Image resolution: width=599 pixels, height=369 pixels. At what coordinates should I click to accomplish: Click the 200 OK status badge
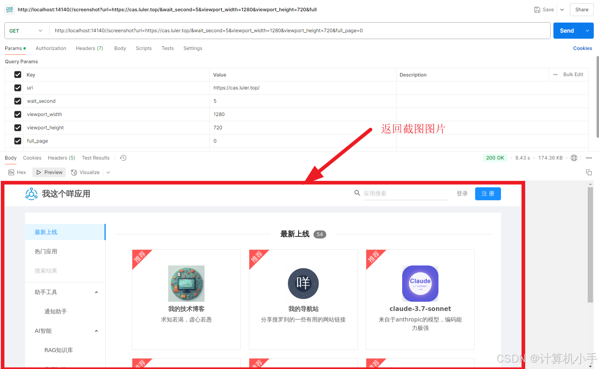pos(495,158)
